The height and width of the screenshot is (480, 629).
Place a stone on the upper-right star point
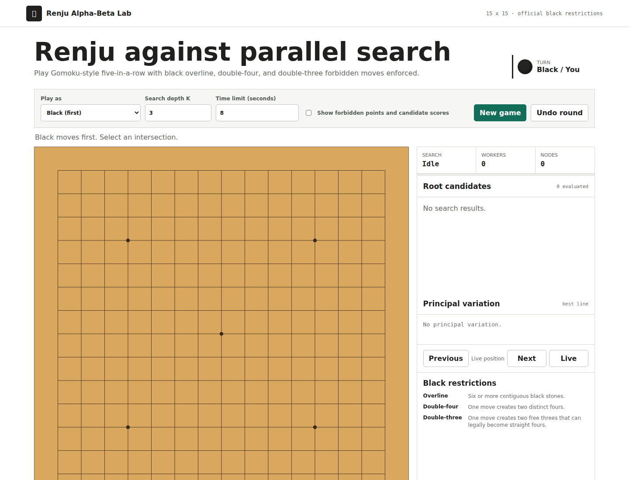pos(315,240)
